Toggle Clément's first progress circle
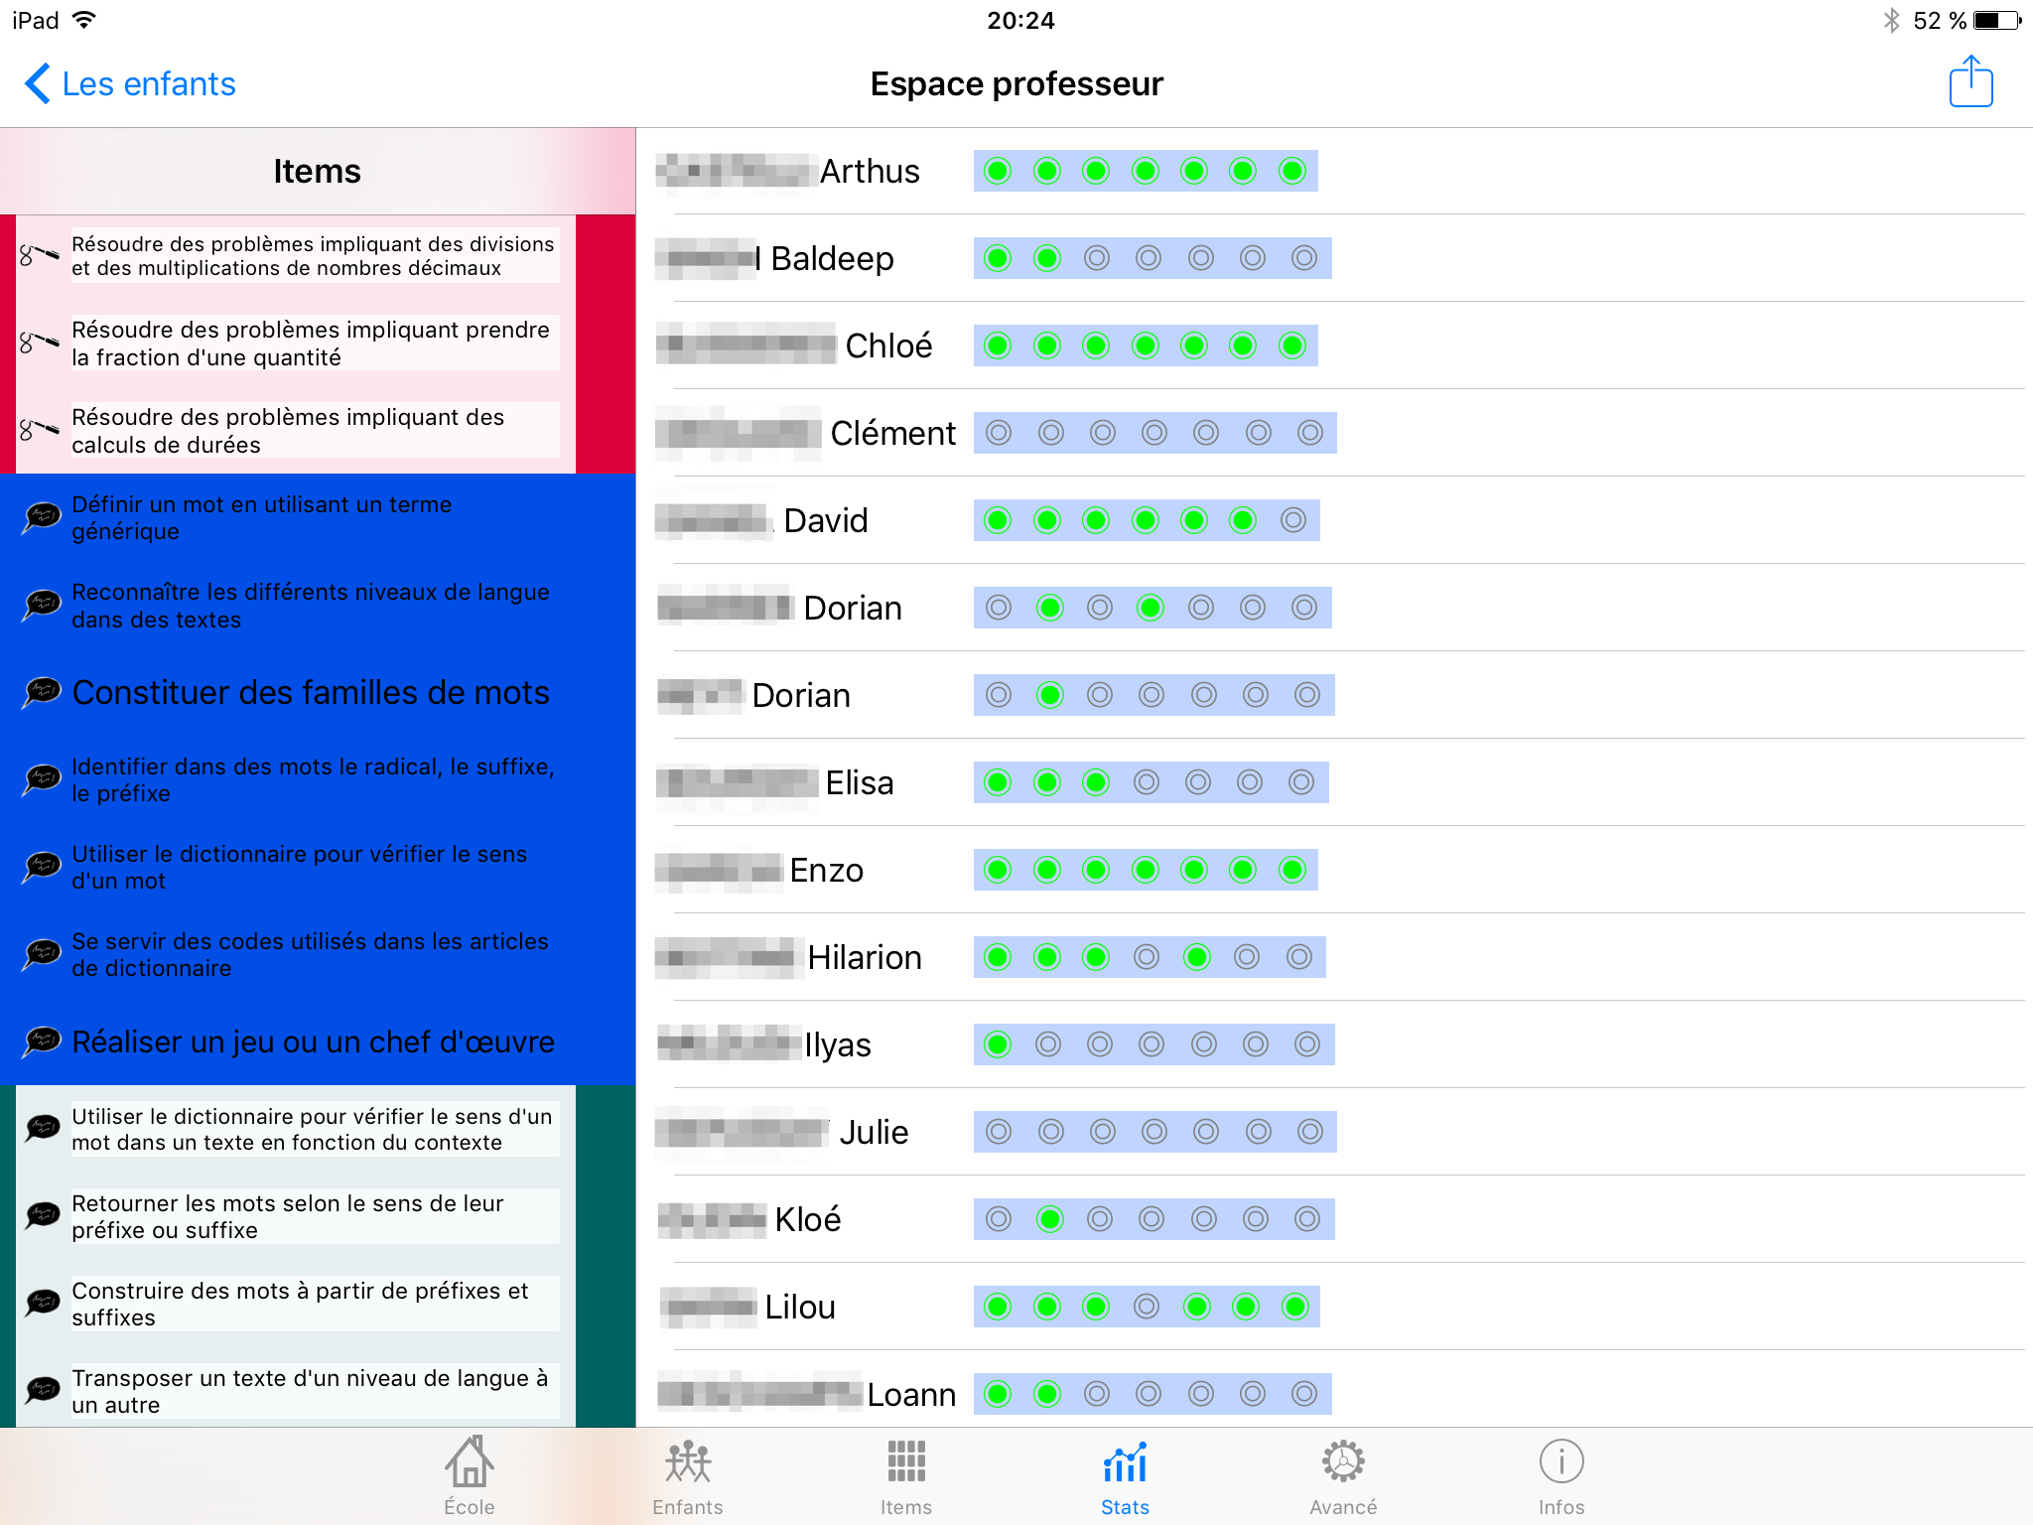The width and height of the screenshot is (2033, 1525). 999,433
